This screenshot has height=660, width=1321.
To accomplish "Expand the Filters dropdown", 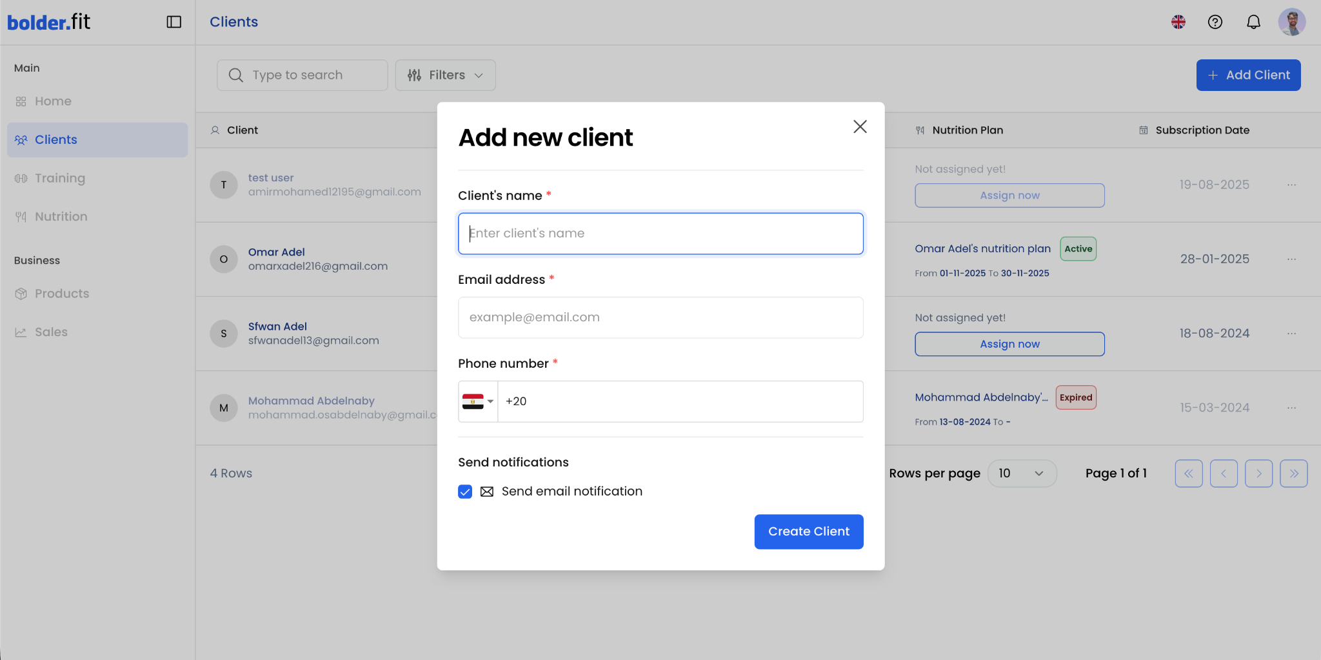I will tap(445, 75).
